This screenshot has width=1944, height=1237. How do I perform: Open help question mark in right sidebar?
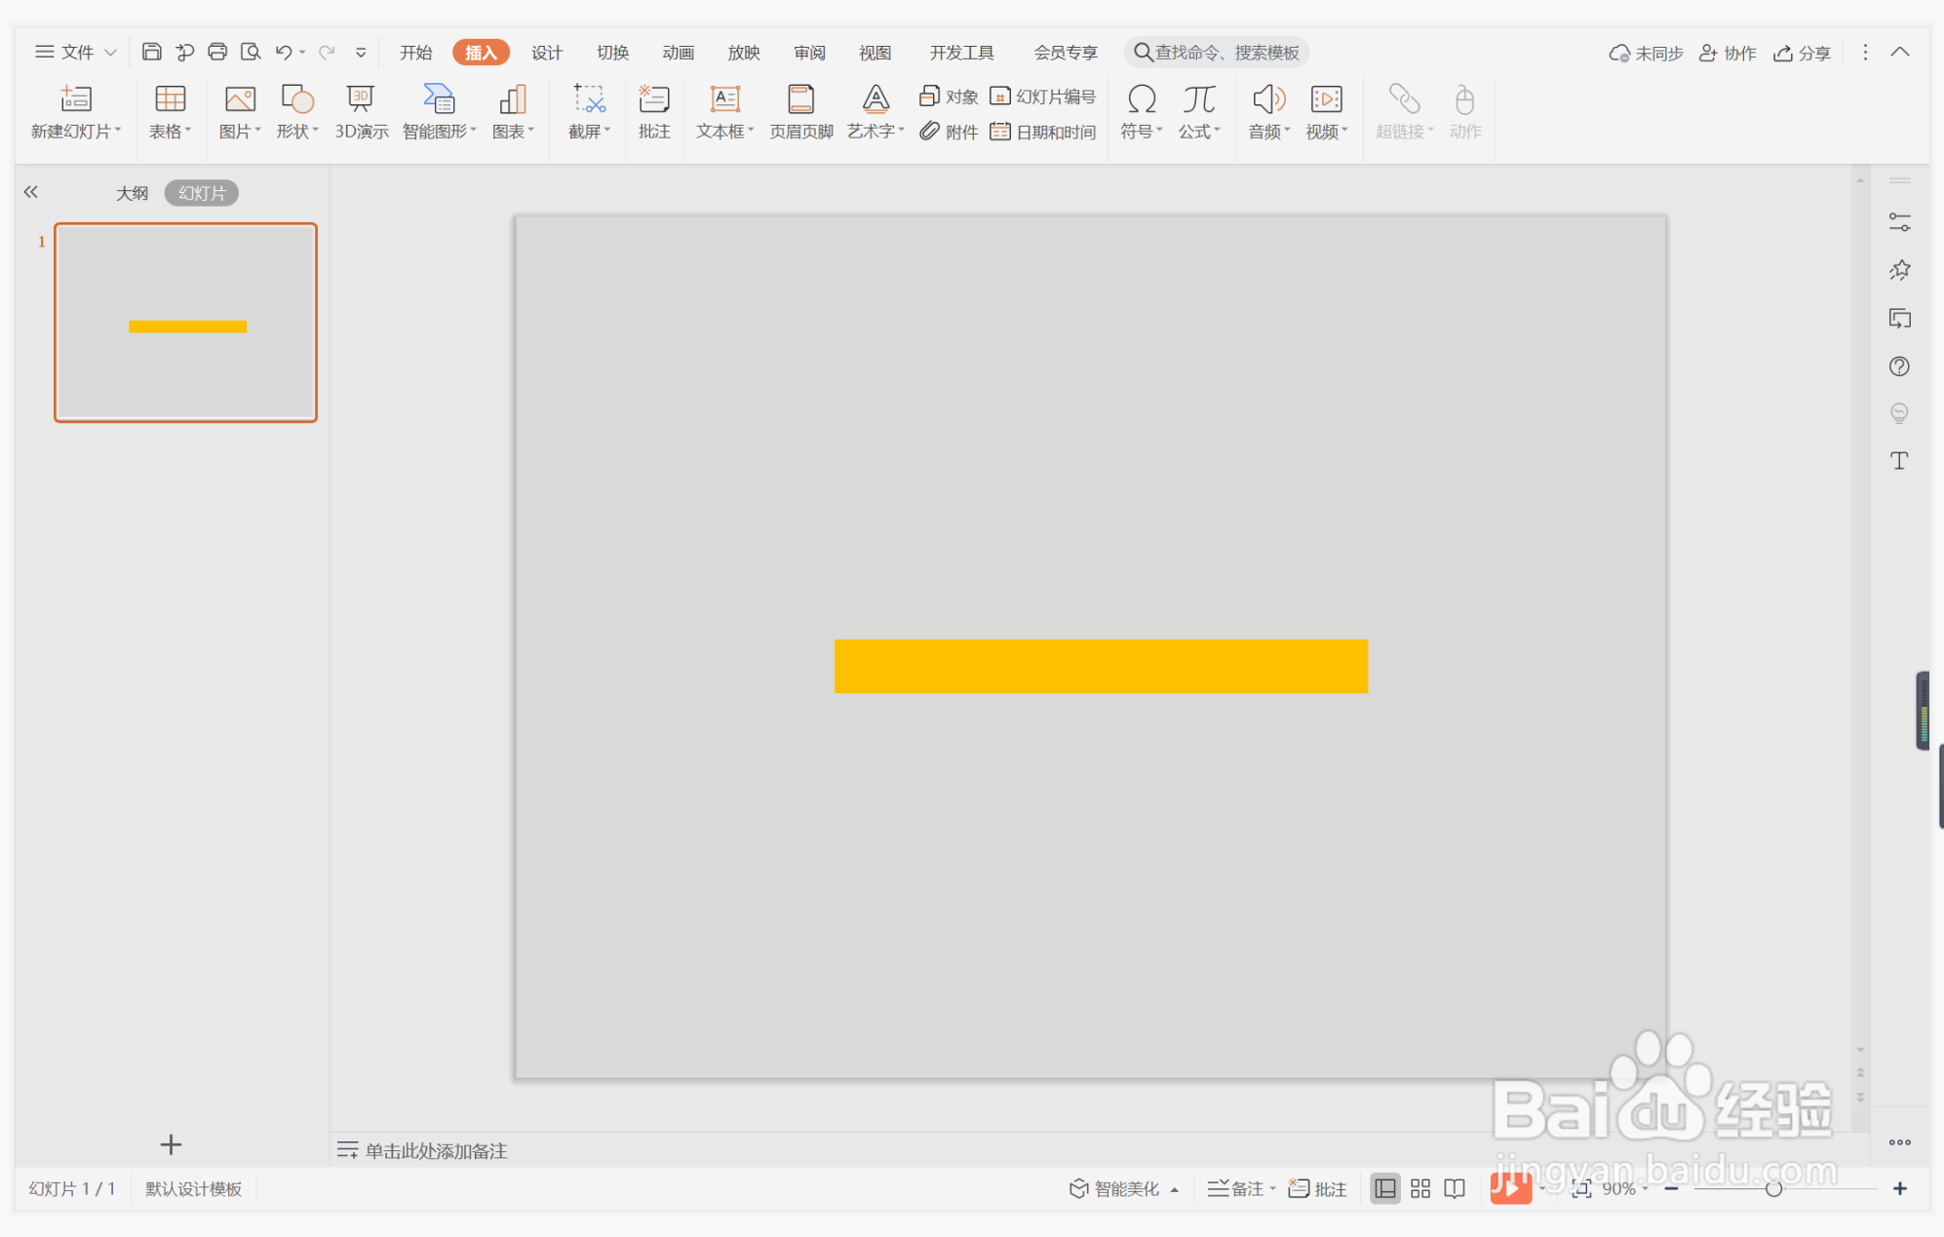coord(1899,367)
